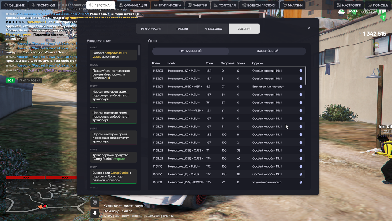This screenshot has width=392, height=221.
Task: Click the damage table scrollbar
Action: tap(306, 75)
